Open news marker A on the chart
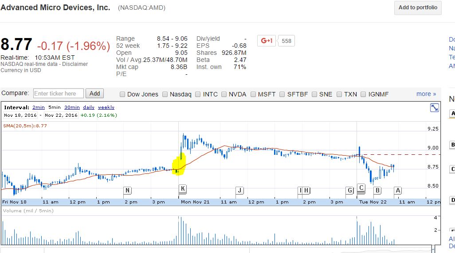 [398, 191]
